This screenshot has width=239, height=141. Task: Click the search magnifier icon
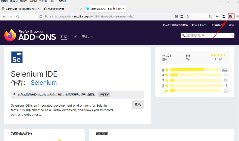click(x=183, y=35)
